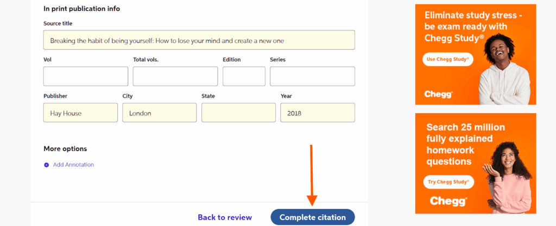The height and width of the screenshot is (226, 556).
Task: Click the Complete citation button
Action: point(312,217)
